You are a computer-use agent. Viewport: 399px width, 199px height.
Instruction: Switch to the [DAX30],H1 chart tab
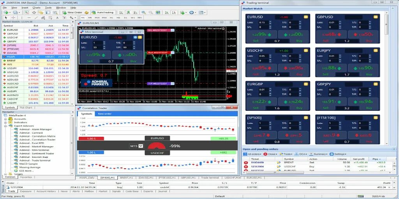click(145, 178)
